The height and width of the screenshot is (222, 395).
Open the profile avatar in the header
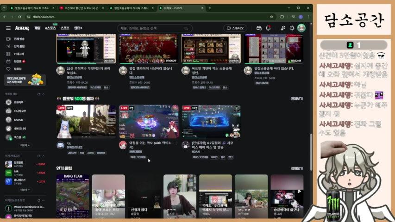pos(301,28)
